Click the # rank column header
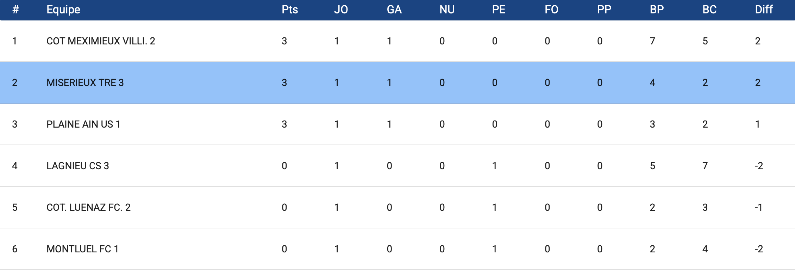Screen dimensions: 795x270 pyautogui.click(x=15, y=10)
